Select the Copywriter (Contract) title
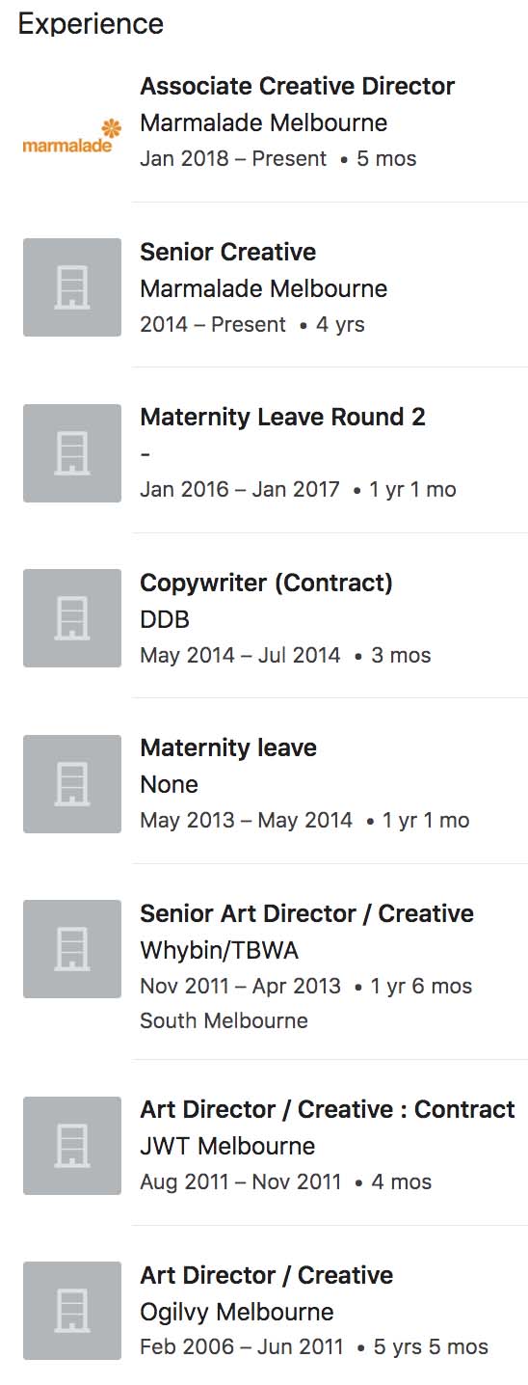The width and height of the screenshot is (528, 1385). pos(267,583)
